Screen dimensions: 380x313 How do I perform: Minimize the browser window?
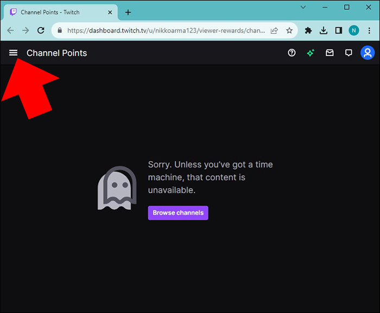325,7
